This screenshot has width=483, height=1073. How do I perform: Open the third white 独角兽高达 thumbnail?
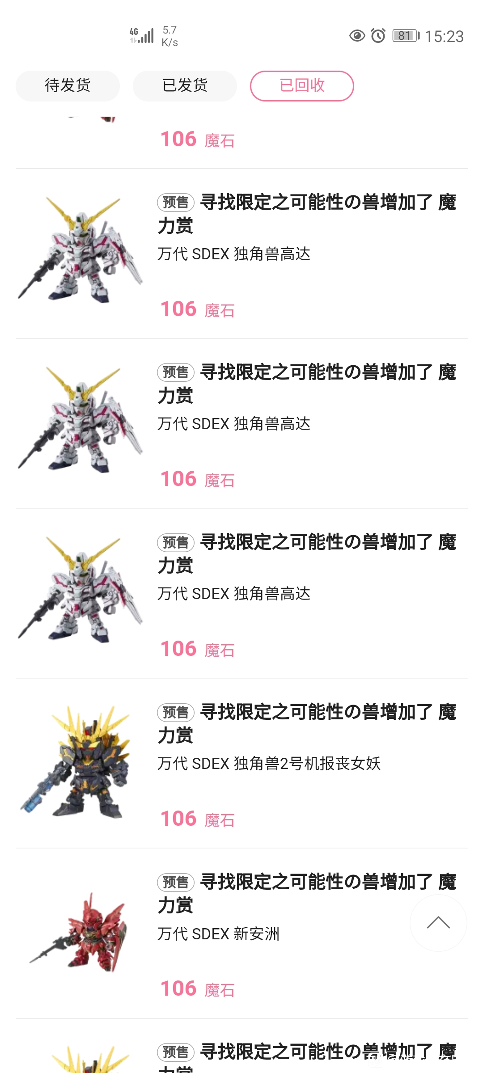tap(80, 589)
